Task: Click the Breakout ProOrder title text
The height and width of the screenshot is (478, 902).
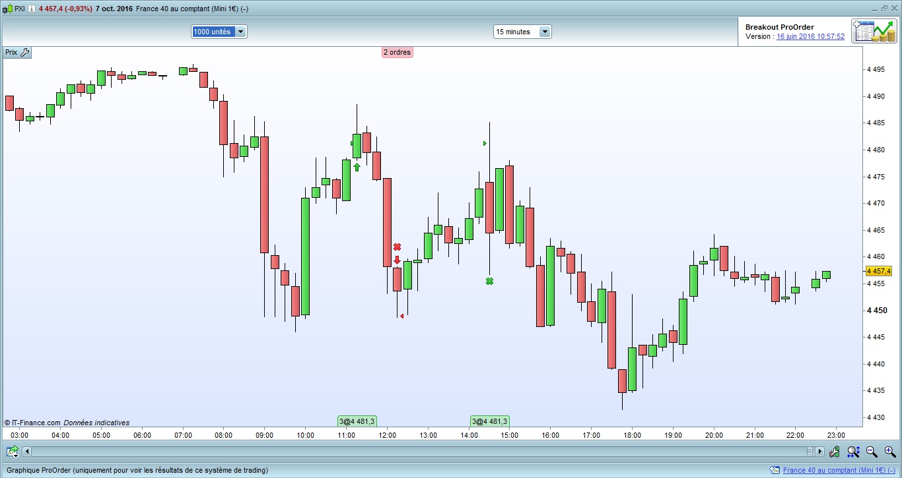Action: pyautogui.click(x=779, y=27)
